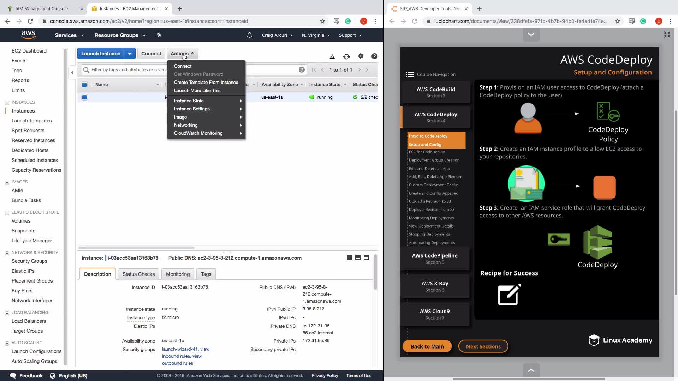Open table settings gear icon

coord(361,56)
